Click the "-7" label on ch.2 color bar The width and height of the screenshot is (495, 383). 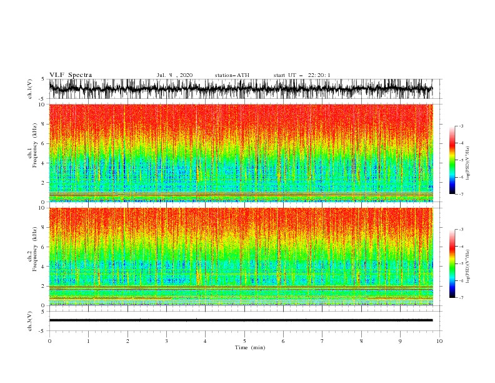pos(461,298)
